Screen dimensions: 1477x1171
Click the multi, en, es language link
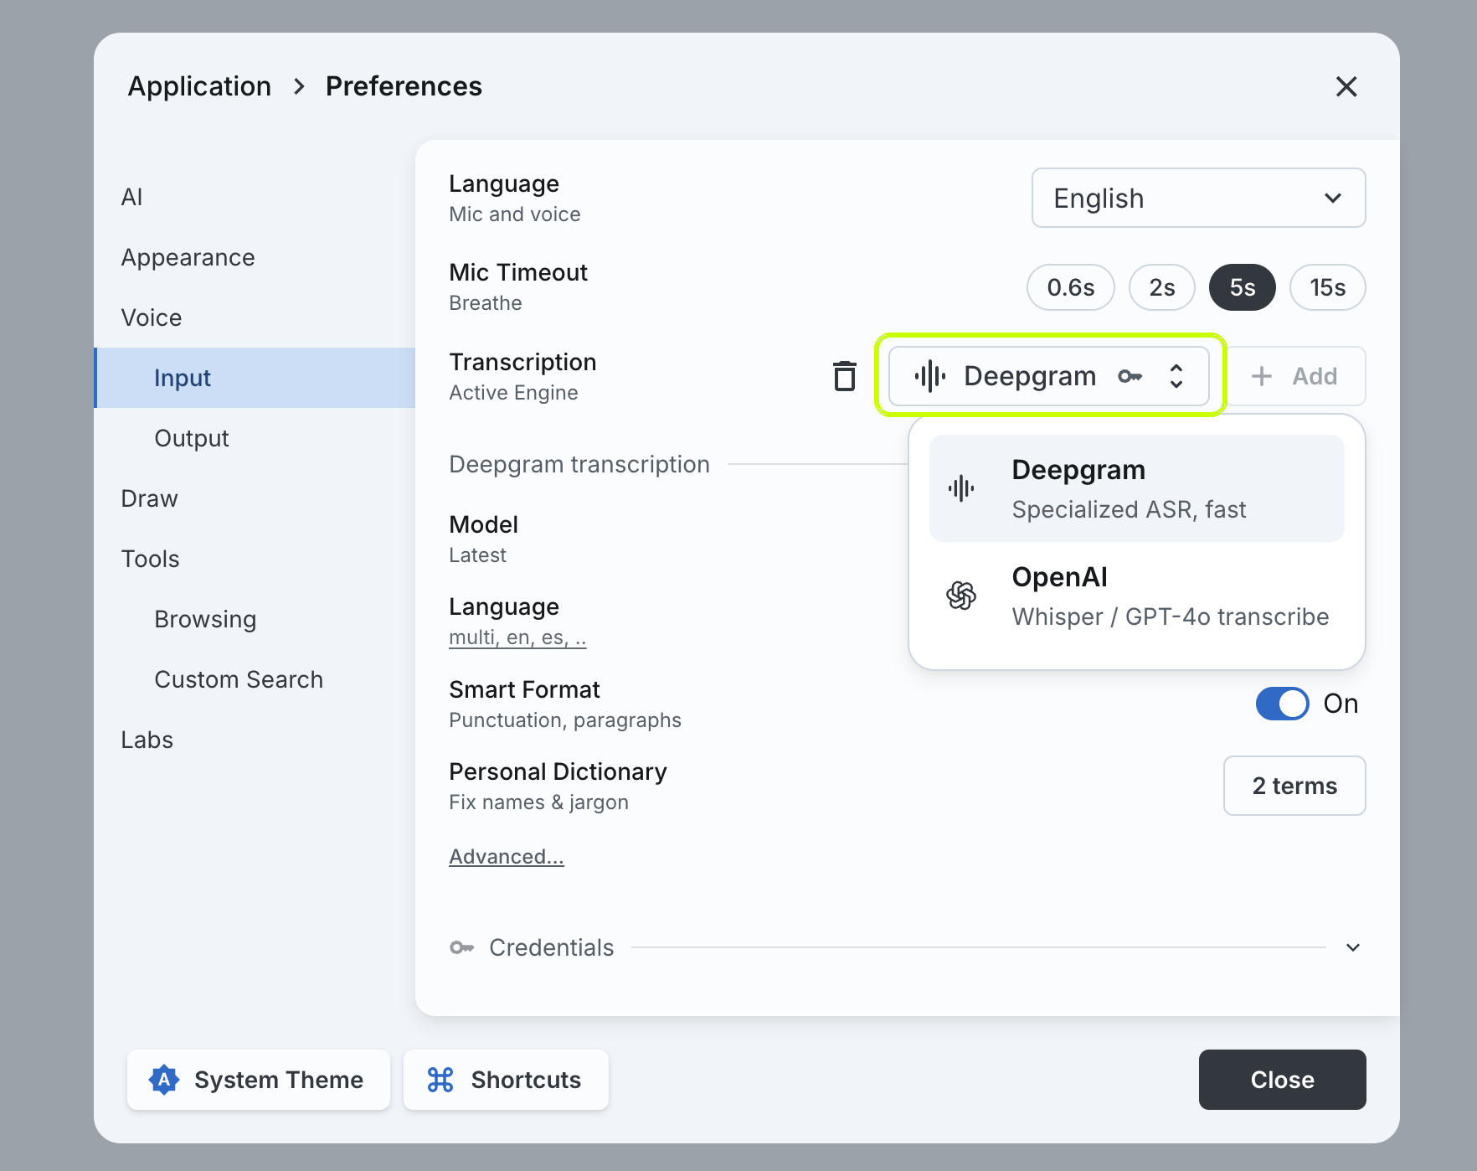tap(517, 637)
